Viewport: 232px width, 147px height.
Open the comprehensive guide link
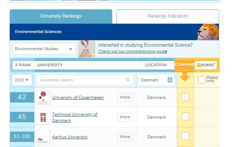133,51
